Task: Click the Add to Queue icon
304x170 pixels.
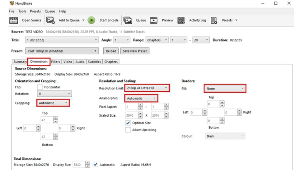Action: (x=50, y=20)
